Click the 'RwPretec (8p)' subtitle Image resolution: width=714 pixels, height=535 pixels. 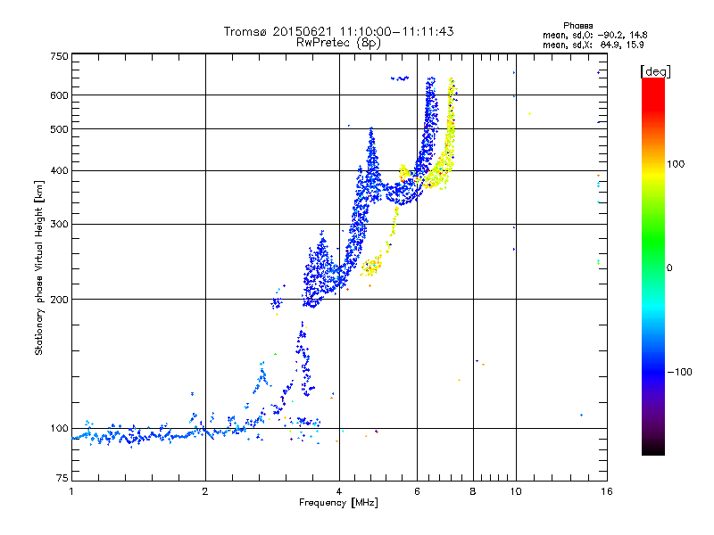(x=338, y=43)
